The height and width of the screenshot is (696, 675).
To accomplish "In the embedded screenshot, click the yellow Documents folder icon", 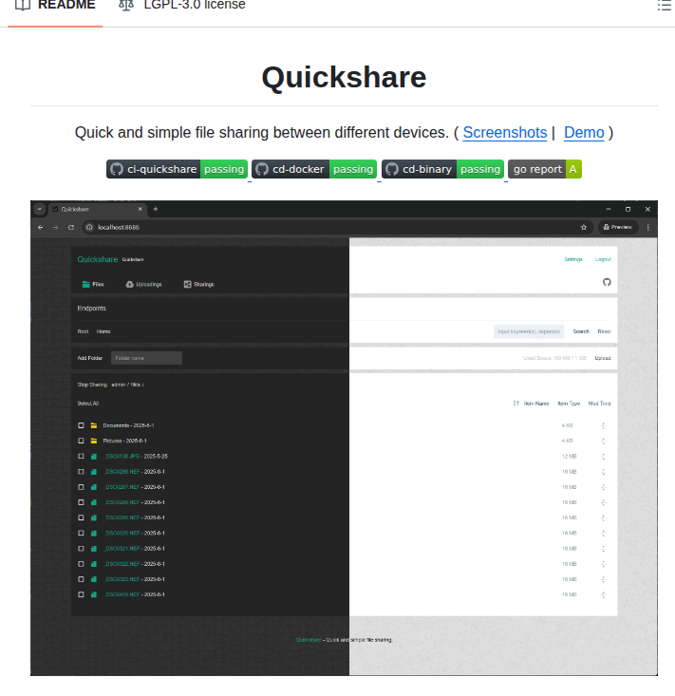I will 94,425.
